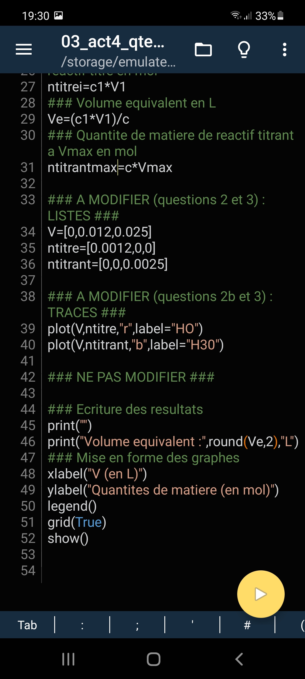Place cursor on the legend() line
The height and width of the screenshot is (679, 305).
point(72,506)
